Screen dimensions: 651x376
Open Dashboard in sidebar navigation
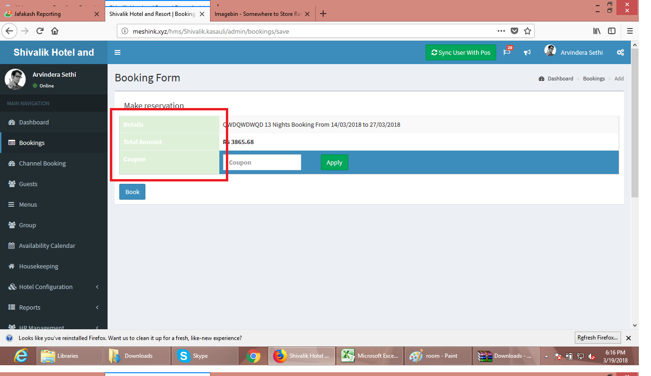tap(54, 122)
